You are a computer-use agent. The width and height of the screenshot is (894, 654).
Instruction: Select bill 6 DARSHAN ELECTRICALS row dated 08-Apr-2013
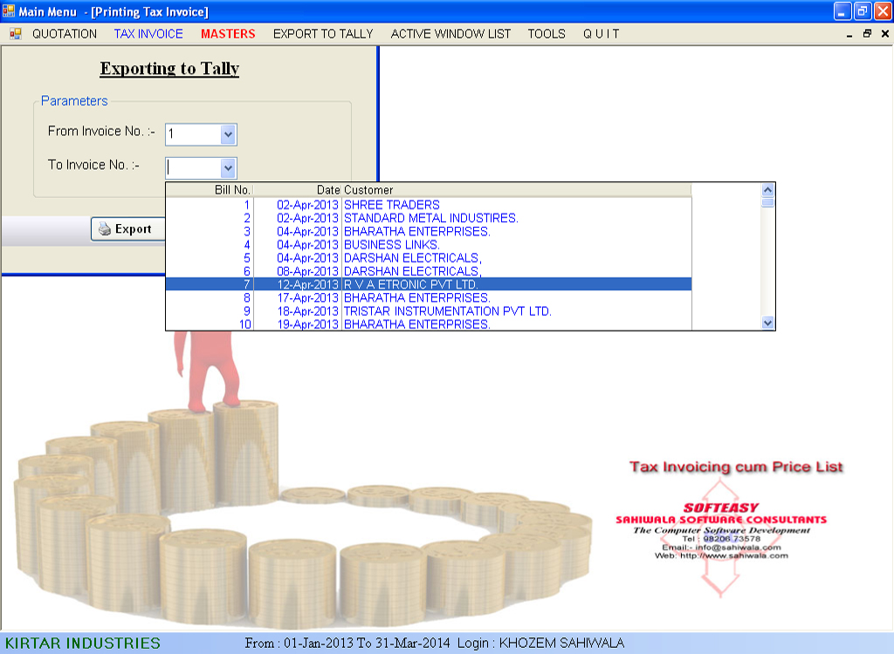click(x=428, y=271)
